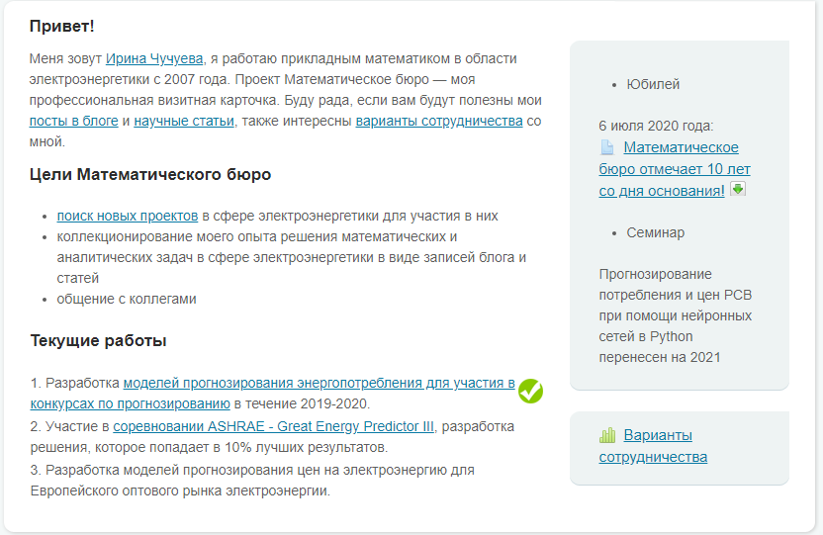
Task: Open sidebar Варианты сотрудничества link
Action: pyautogui.click(x=653, y=446)
